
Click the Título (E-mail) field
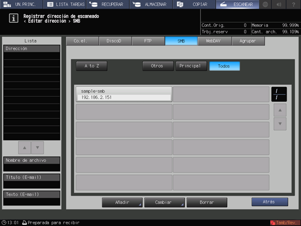(31, 181)
